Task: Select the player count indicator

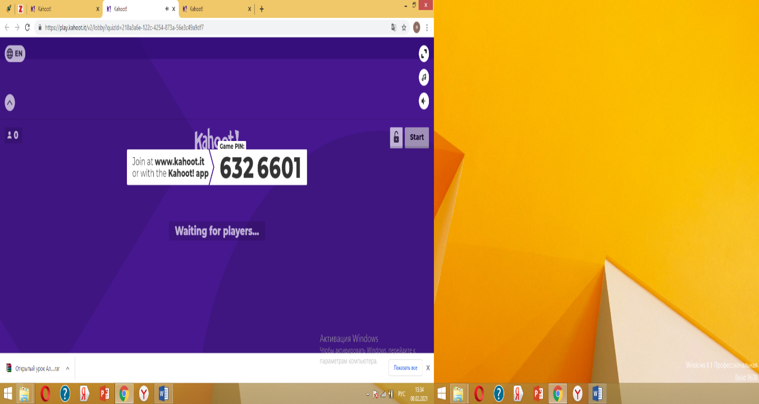Action: tap(13, 135)
